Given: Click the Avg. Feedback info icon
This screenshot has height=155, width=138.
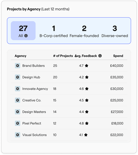Looking at the screenshot, I should [x=100, y=56].
